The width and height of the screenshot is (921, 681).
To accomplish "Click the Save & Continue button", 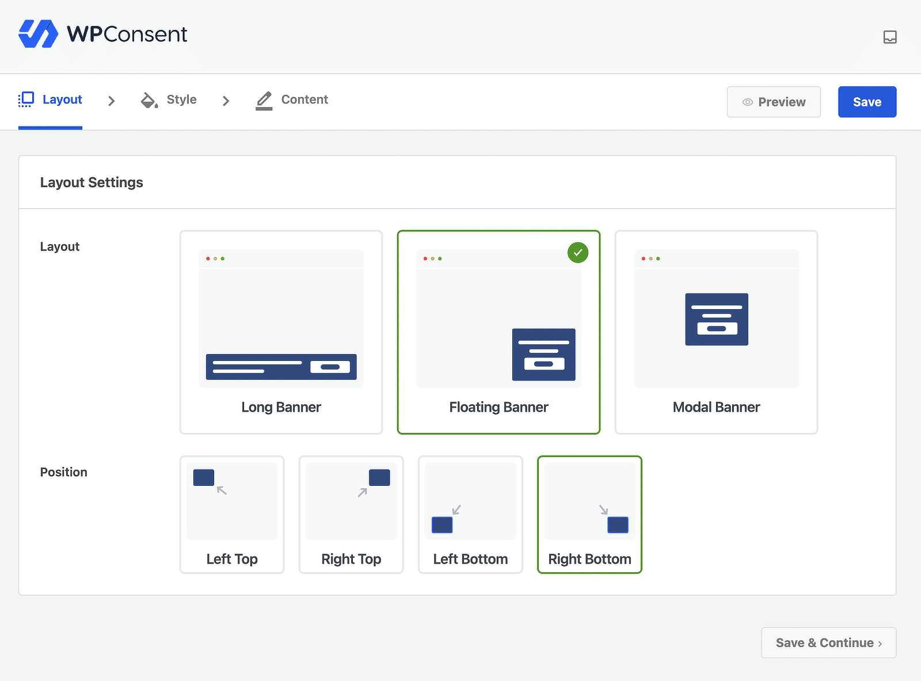I will pyautogui.click(x=828, y=642).
